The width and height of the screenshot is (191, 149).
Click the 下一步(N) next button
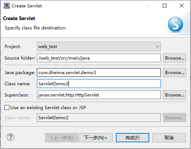(96, 138)
